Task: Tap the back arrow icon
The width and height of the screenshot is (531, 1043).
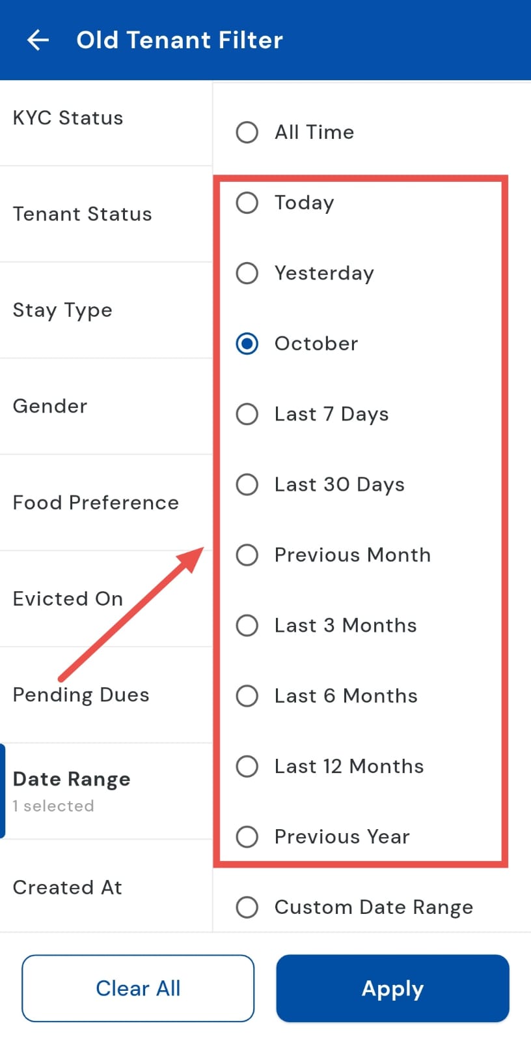Action: [x=38, y=40]
